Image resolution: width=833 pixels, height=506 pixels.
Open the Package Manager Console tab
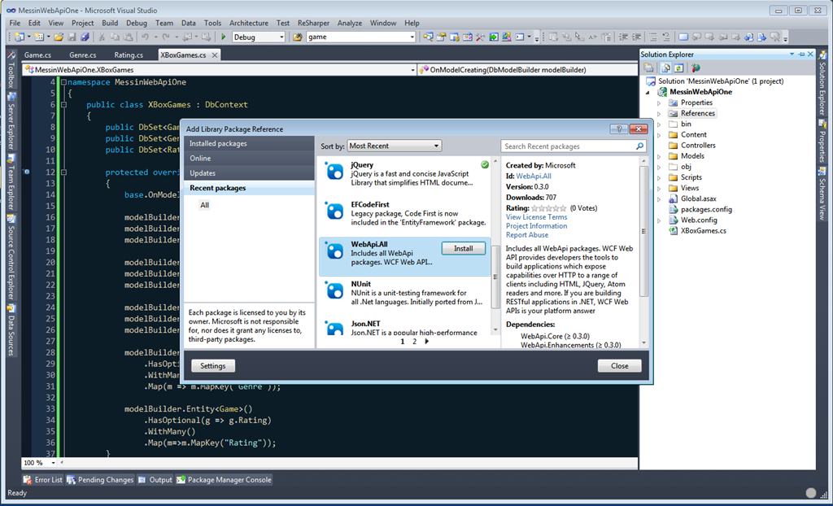(x=224, y=479)
